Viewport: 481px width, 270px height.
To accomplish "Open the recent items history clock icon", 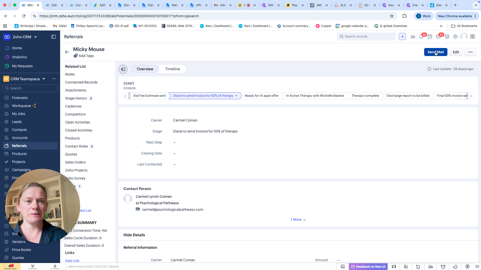I will [455, 267].
